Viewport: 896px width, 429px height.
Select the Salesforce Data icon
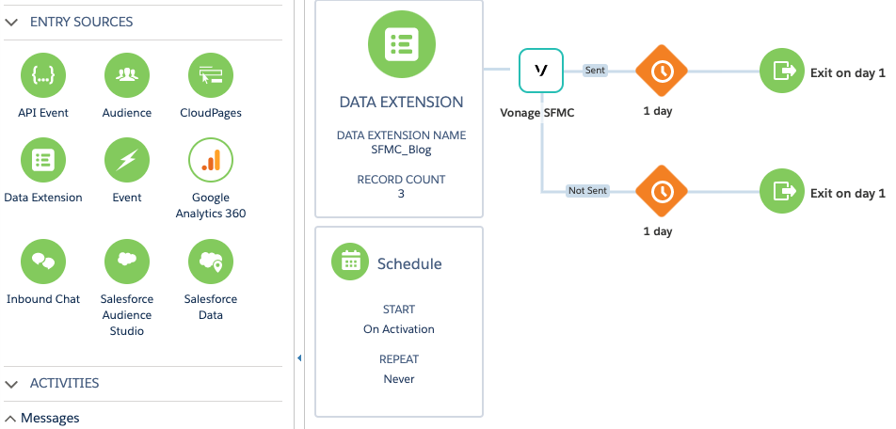pyautogui.click(x=211, y=262)
